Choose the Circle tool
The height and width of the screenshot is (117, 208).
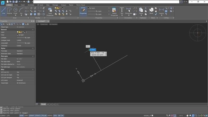coord(15,11)
